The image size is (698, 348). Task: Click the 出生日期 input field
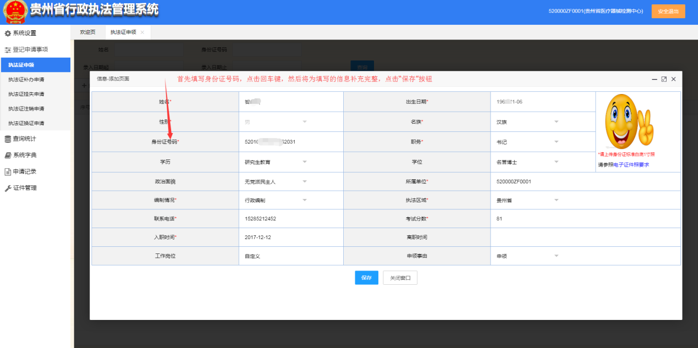(543, 102)
